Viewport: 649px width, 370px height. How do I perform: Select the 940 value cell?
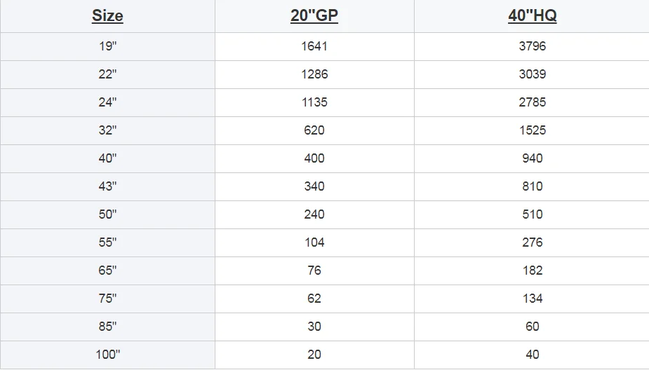point(533,158)
